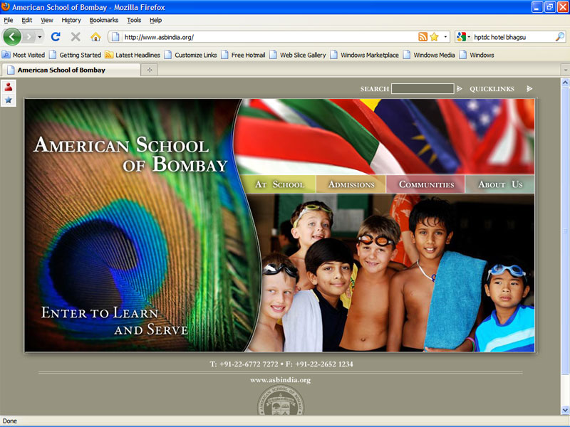Open the Most Visited bookmarks folder
The image size is (570, 427).
pos(24,55)
